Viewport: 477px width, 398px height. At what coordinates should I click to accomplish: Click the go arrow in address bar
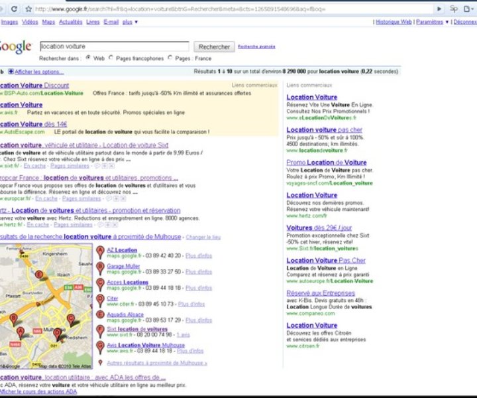pyautogui.click(x=439, y=9)
